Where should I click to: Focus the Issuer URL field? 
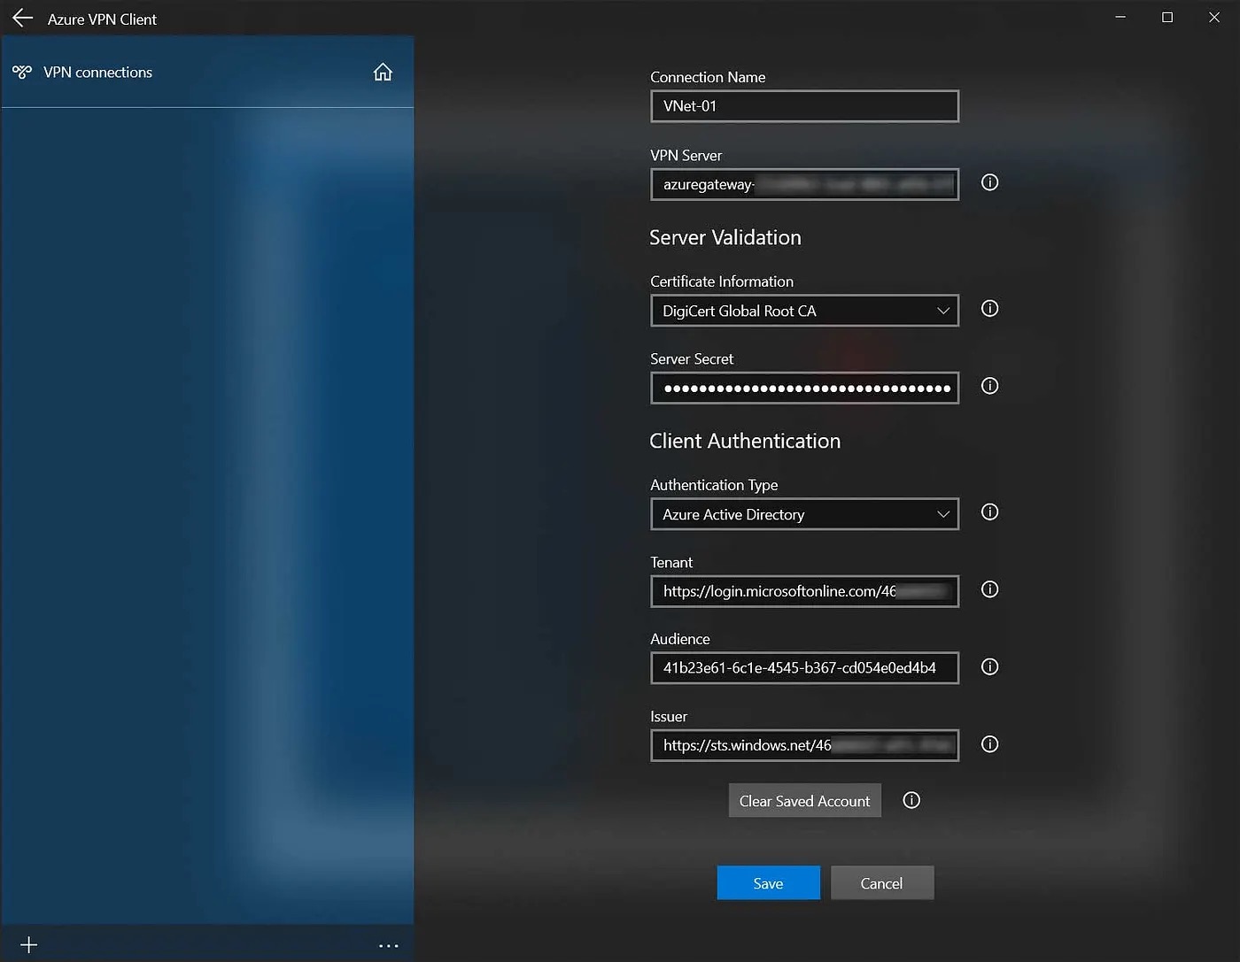804,745
